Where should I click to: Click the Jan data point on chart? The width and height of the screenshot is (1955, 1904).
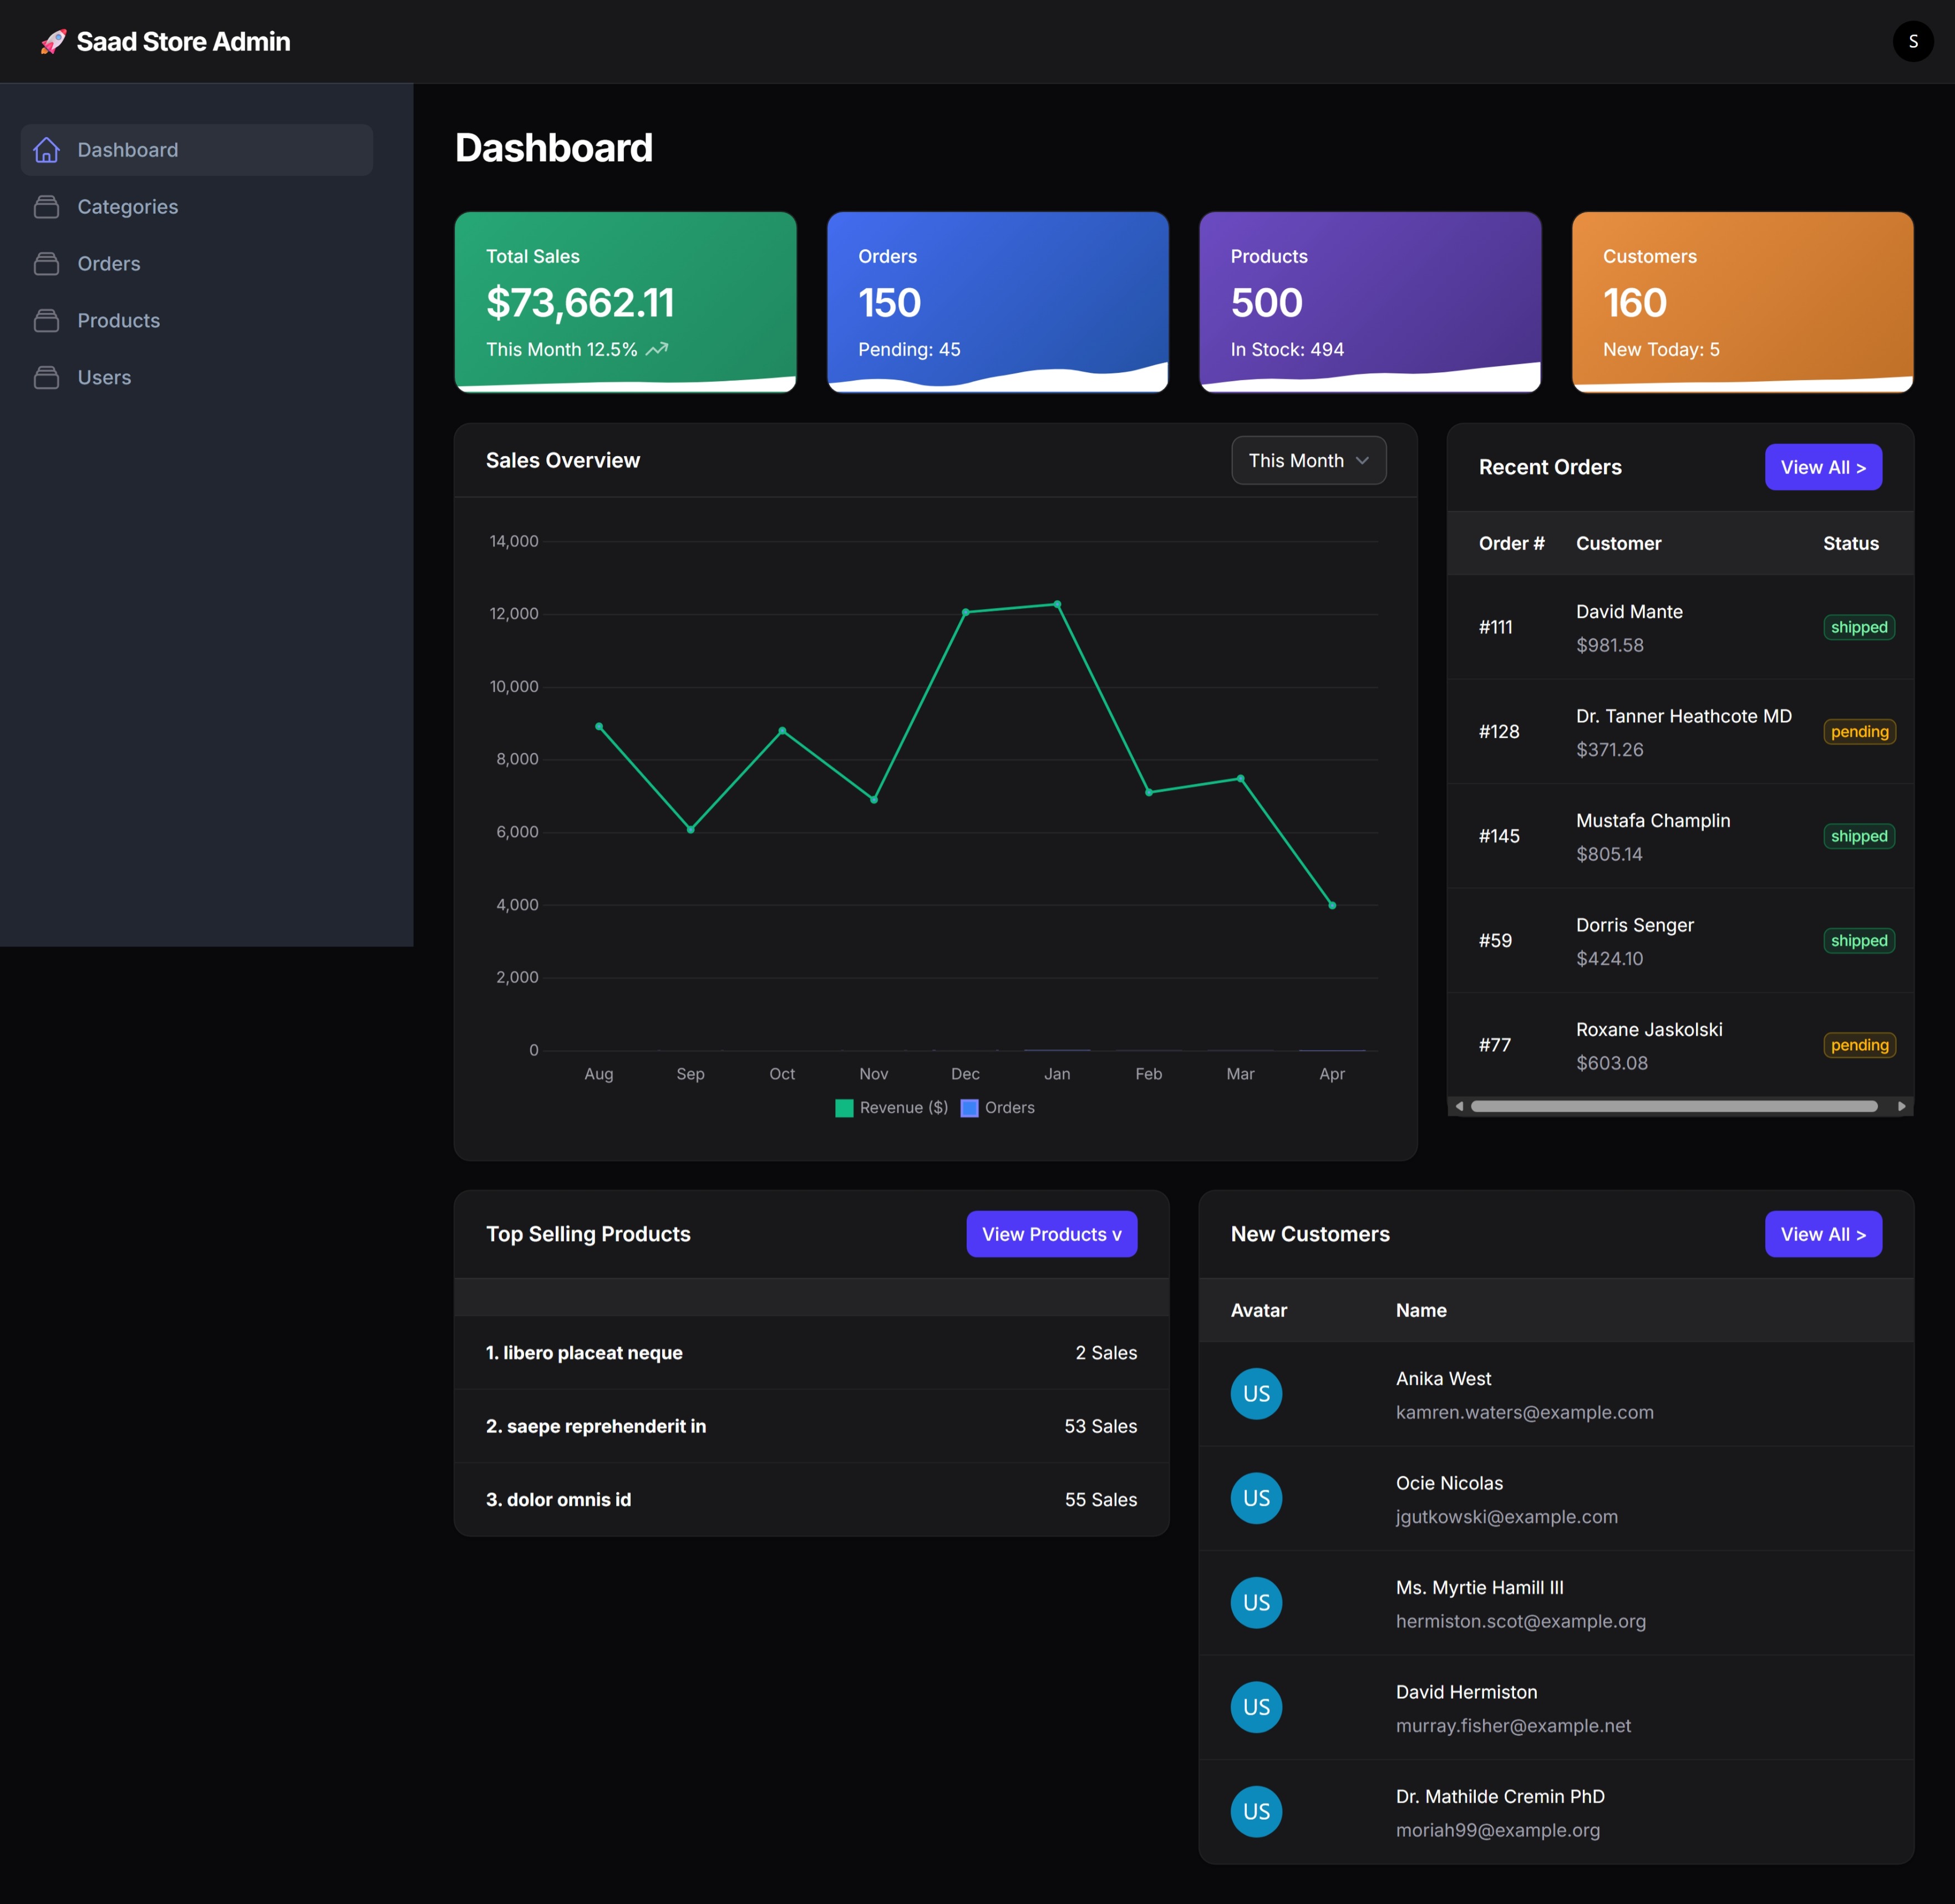1058,604
